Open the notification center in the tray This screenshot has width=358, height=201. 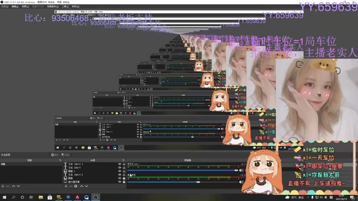click(352, 197)
